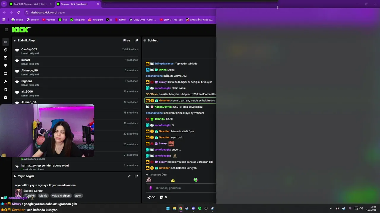Open the Ankara İftar Vakti bookmark
Screen dimensions: 380x213
click(199, 20)
